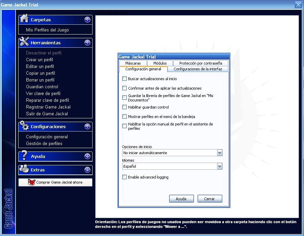The width and height of the screenshot is (304, 236).
Task: Click the Extras panel header
Action: [55, 170]
